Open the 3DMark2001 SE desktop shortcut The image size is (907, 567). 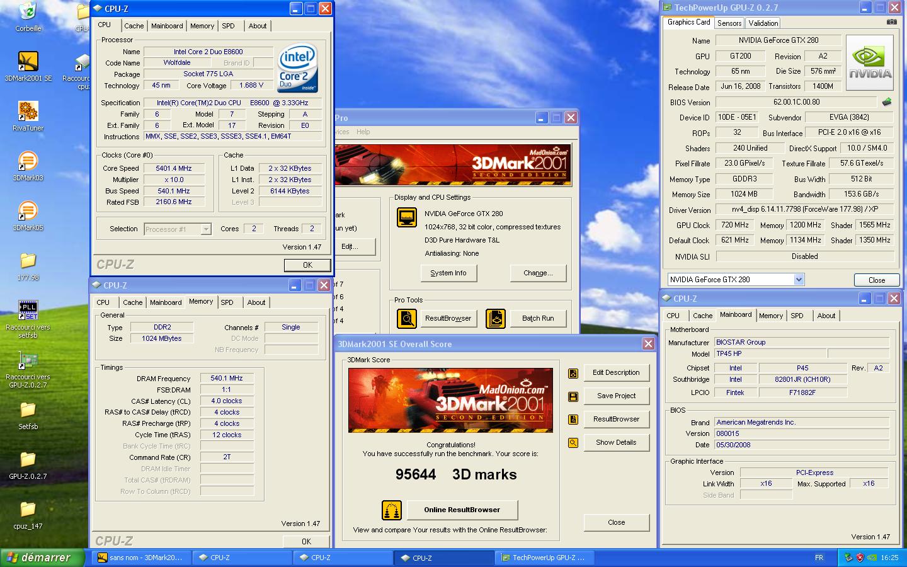coord(28,62)
